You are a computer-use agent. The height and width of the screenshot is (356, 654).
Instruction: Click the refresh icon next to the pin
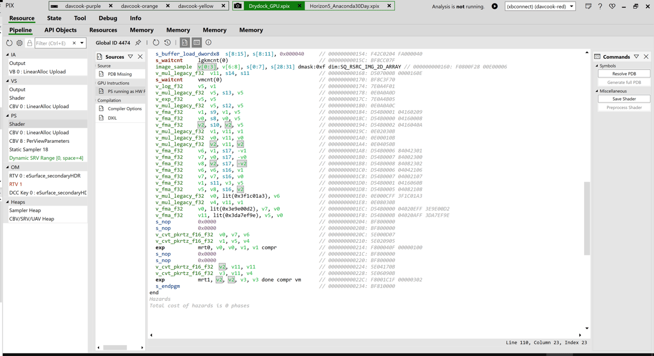coord(156,43)
